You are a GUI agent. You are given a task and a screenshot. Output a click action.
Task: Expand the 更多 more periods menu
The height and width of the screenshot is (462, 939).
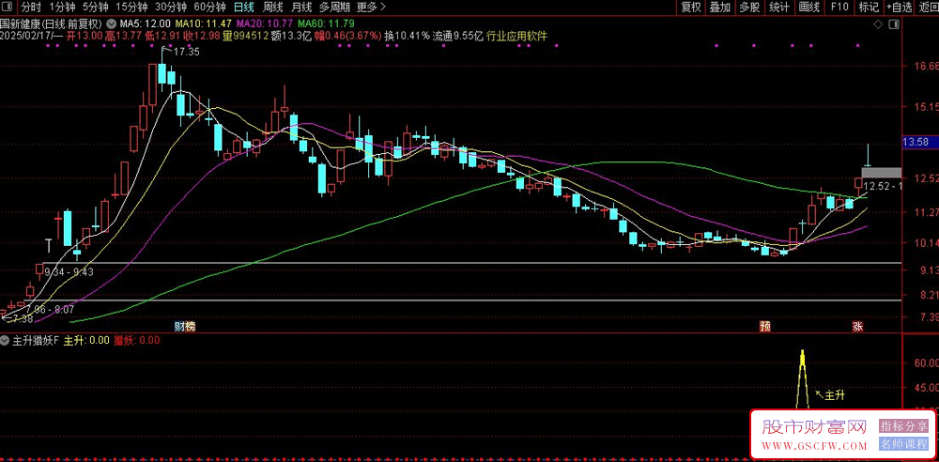(371, 8)
